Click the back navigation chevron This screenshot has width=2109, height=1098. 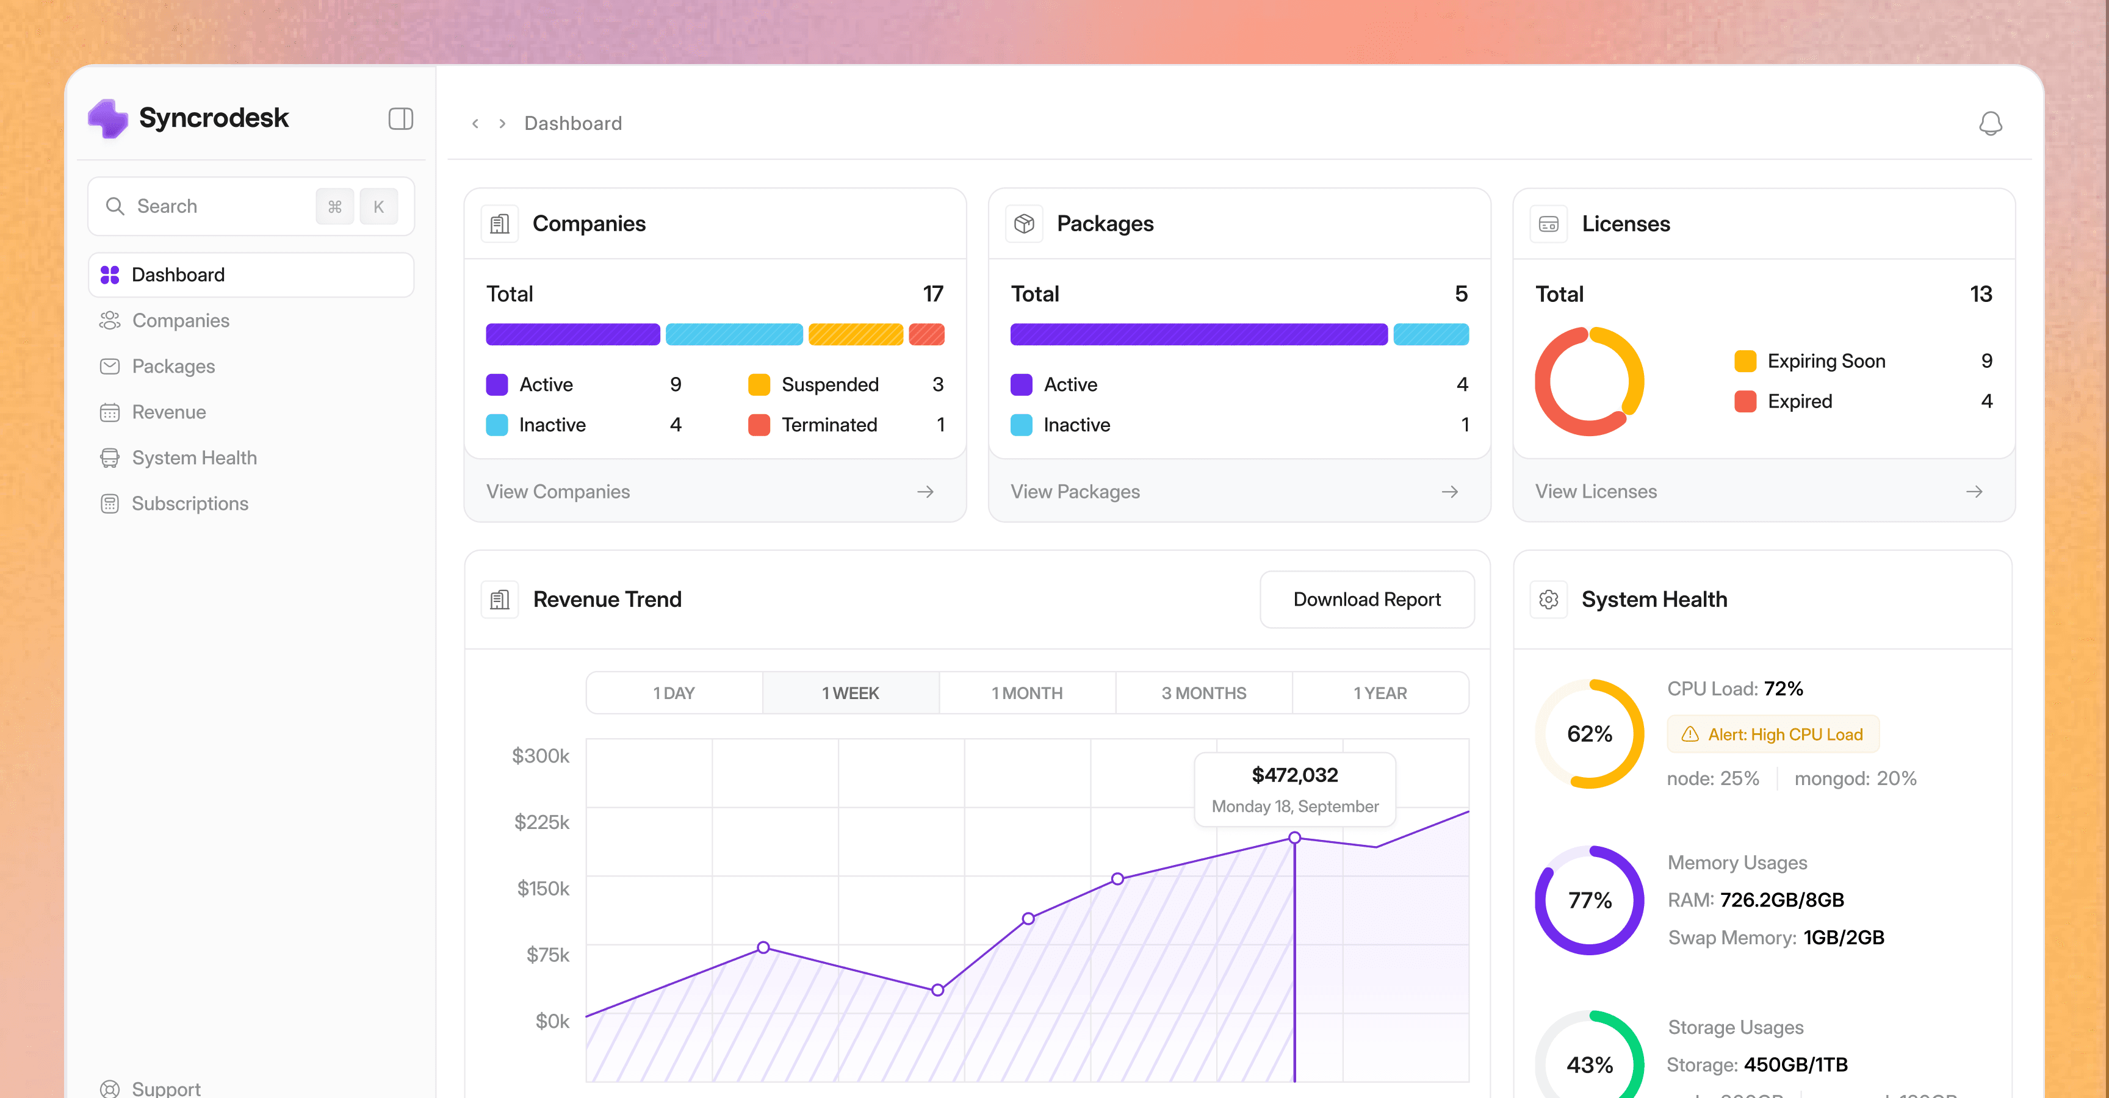(x=475, y=124)
